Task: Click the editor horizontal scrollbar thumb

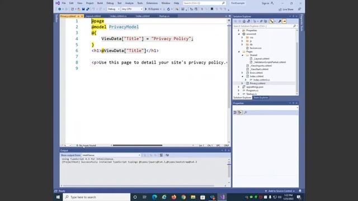Action: (138, 145)
